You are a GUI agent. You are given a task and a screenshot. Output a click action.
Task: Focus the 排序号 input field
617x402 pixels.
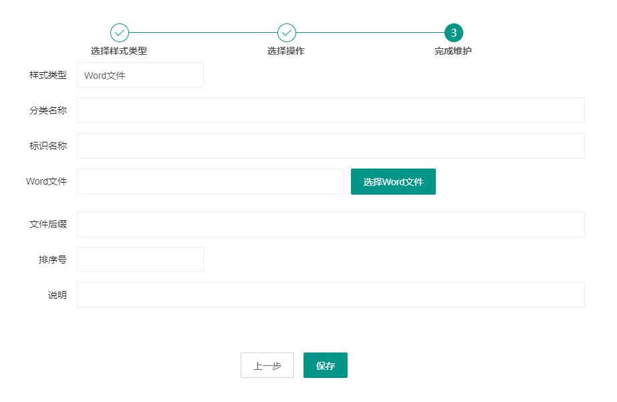(x=140, y=260)
